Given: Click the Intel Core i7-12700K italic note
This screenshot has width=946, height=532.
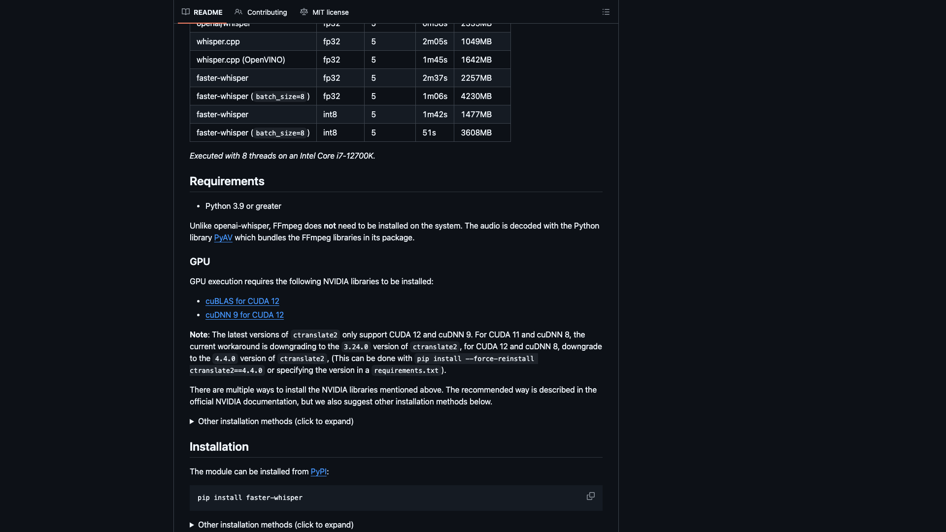Looking at the screenshot, I should tap(282, 156).
